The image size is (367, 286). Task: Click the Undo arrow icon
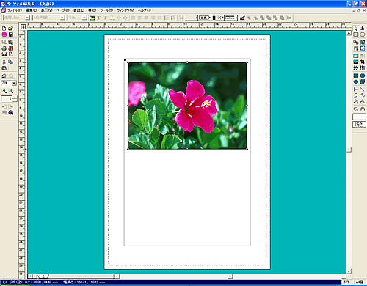[4, 76]
